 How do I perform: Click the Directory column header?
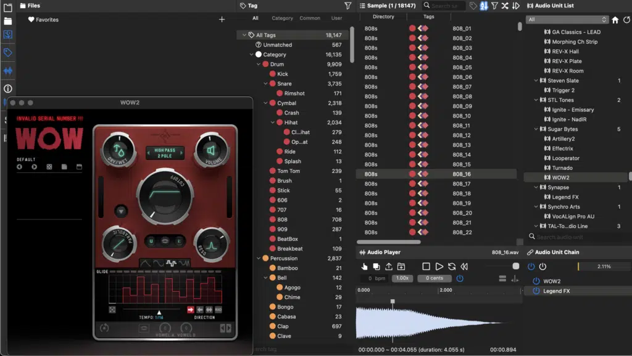(x=383, y=17)
